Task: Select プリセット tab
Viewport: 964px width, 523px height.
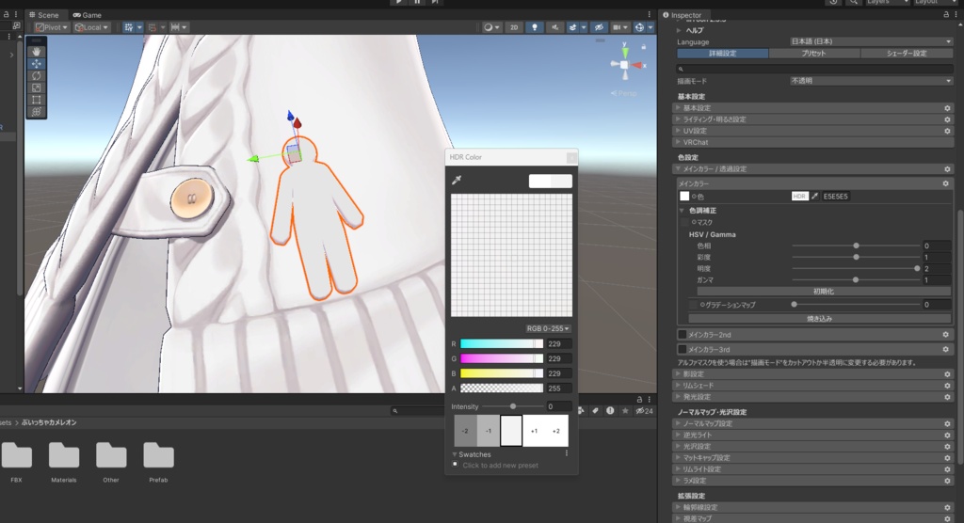Action: tap(814, 54)
